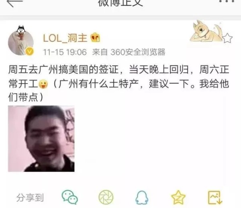The image size is (241, 208).
Task: Share to WeChat Moments shutter icon
Action: pos(106,198)
